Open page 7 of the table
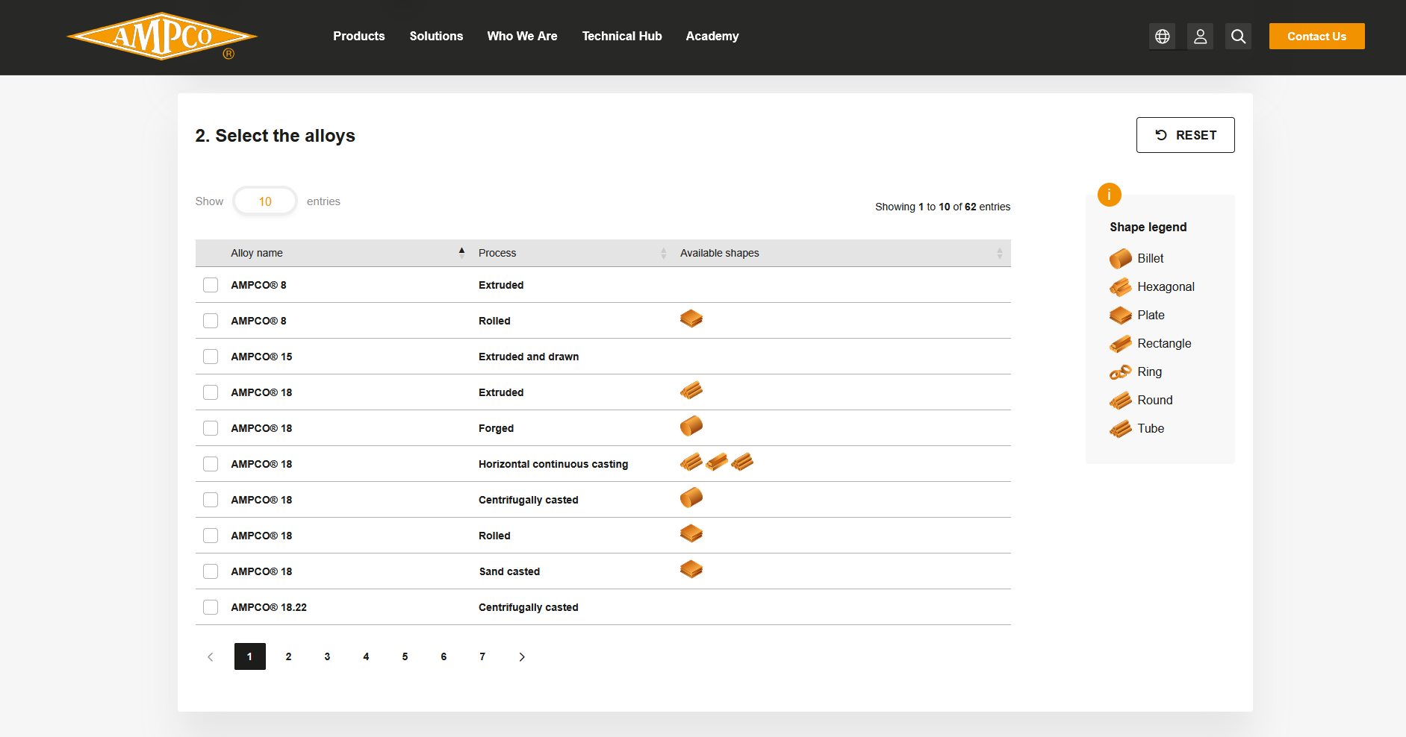Screen dimensions: 1406x737 click(483, 656)
